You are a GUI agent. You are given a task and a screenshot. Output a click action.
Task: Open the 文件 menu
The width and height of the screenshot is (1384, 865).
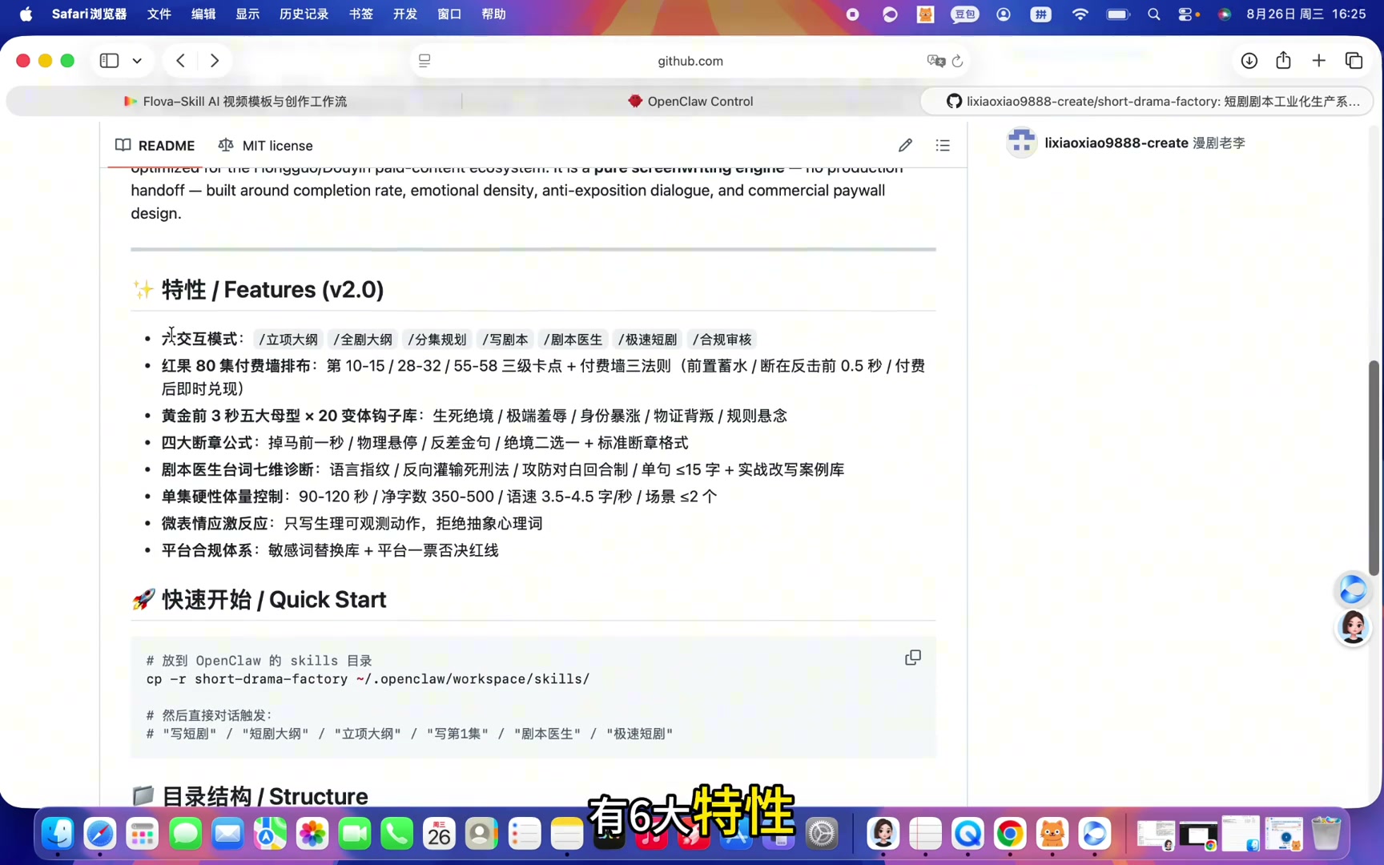[x=159, y=14]
